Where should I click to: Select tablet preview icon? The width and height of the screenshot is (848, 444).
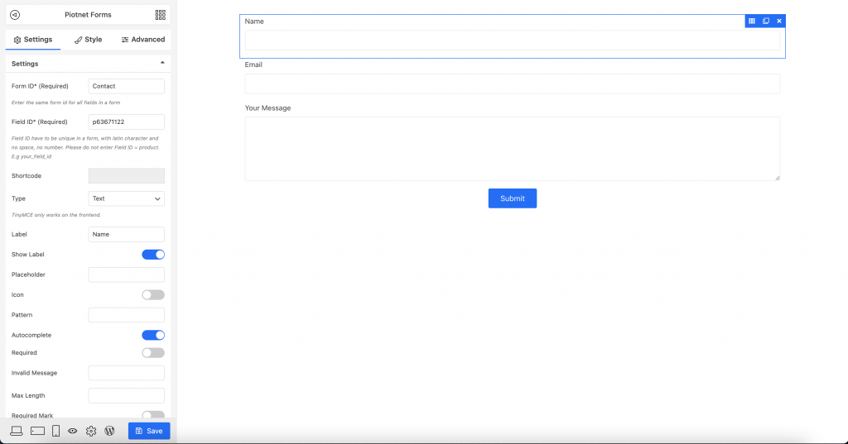coord(37,431)
